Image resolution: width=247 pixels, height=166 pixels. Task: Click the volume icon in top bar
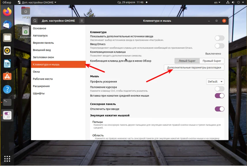pyautogui.click(x=233, y=2)
